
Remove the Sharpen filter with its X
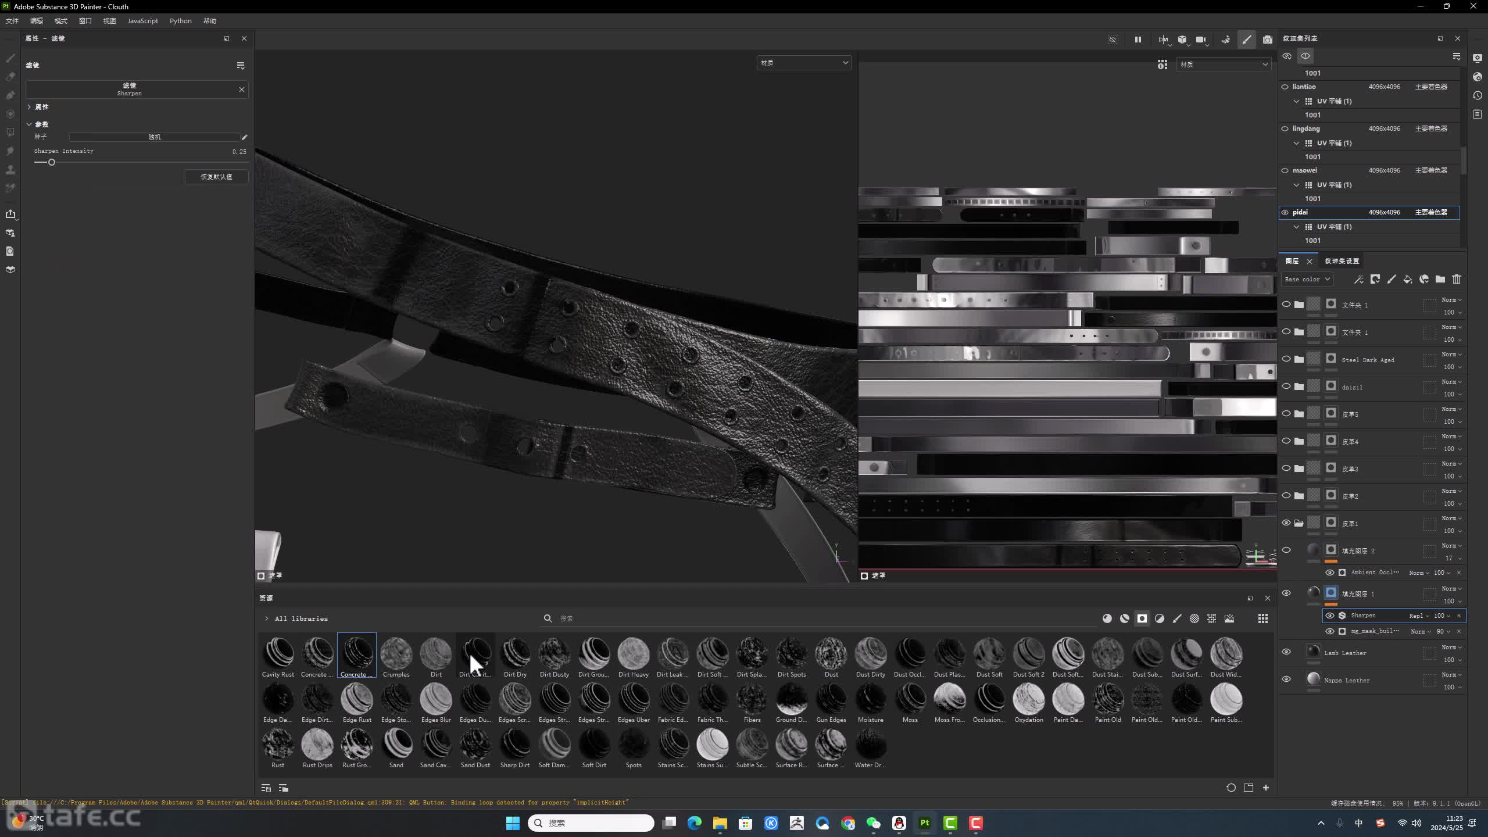coord(241,90)
